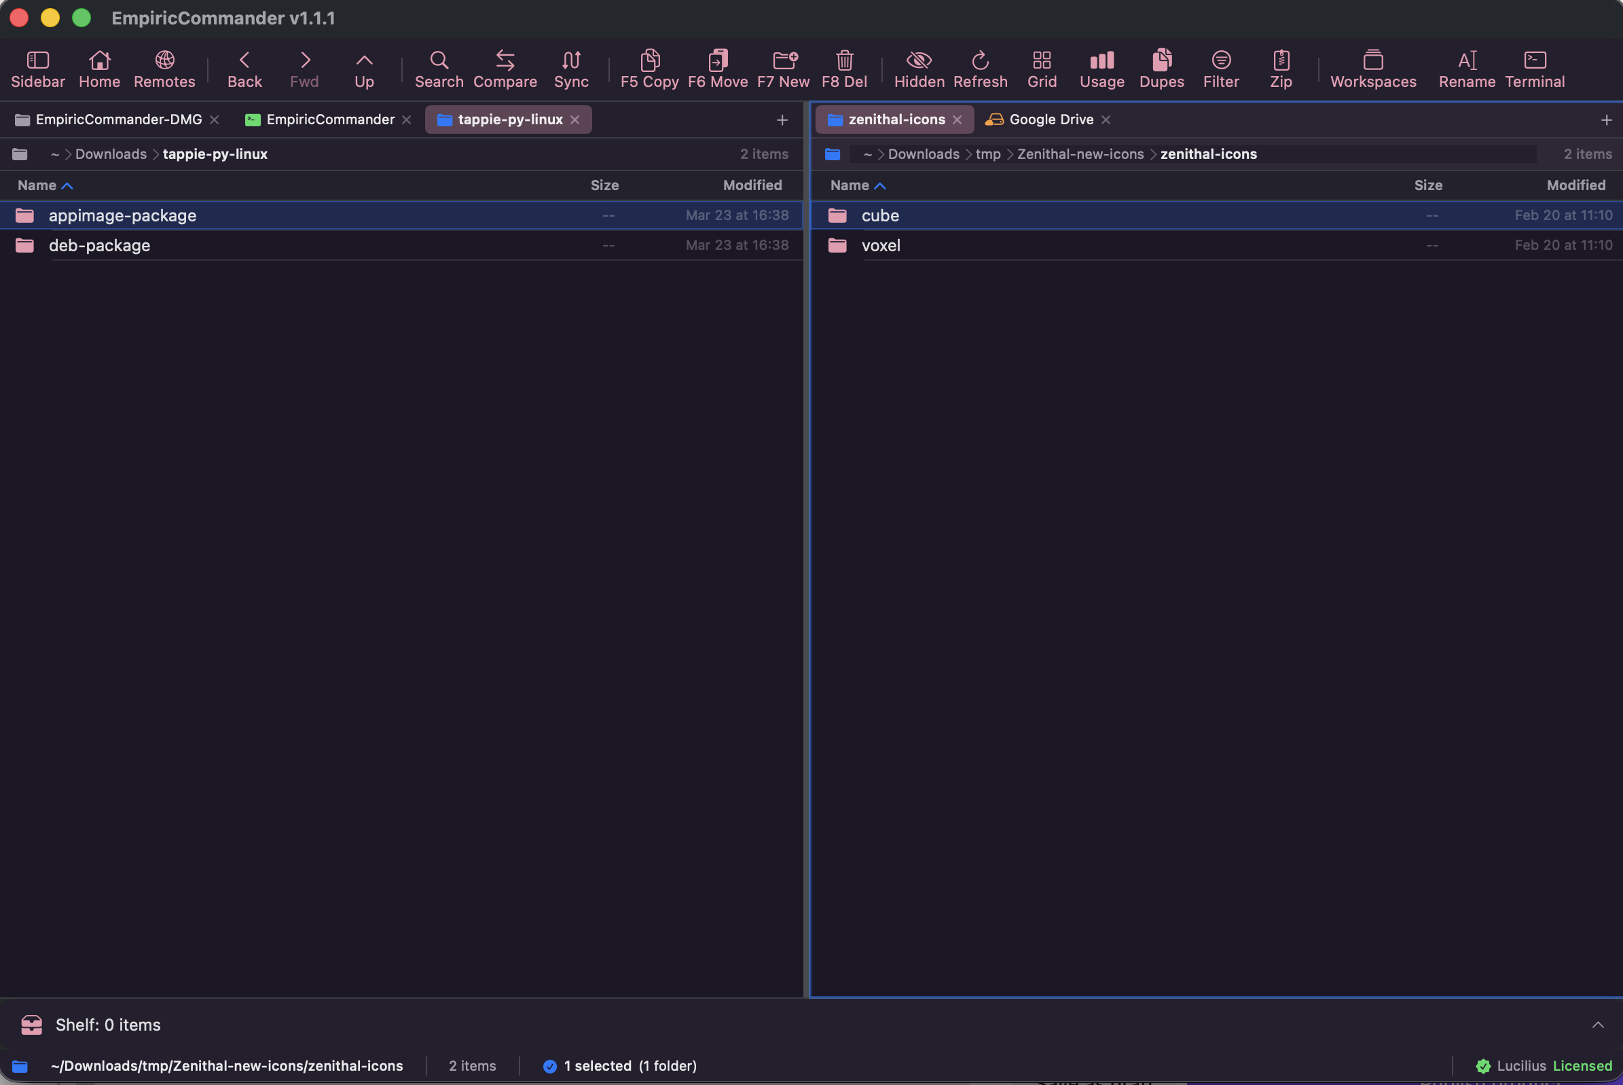Open the Terminal tool

coord(1534,69)
